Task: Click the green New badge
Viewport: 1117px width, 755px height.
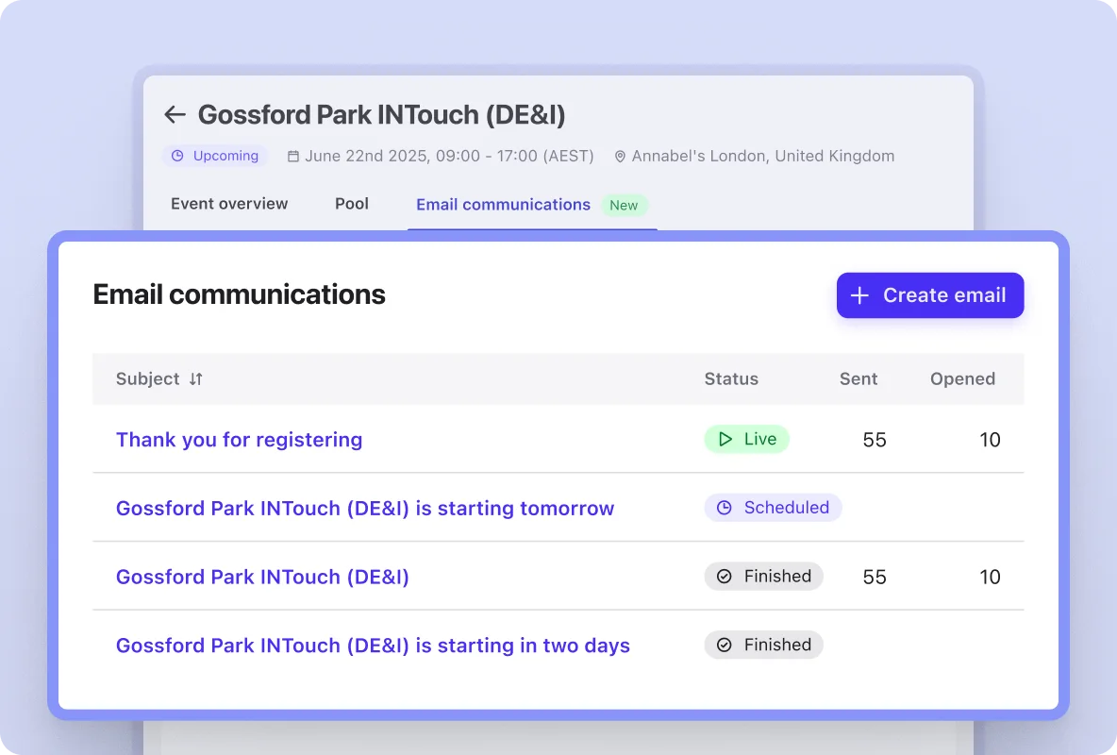Action: [x=624, y=206]
